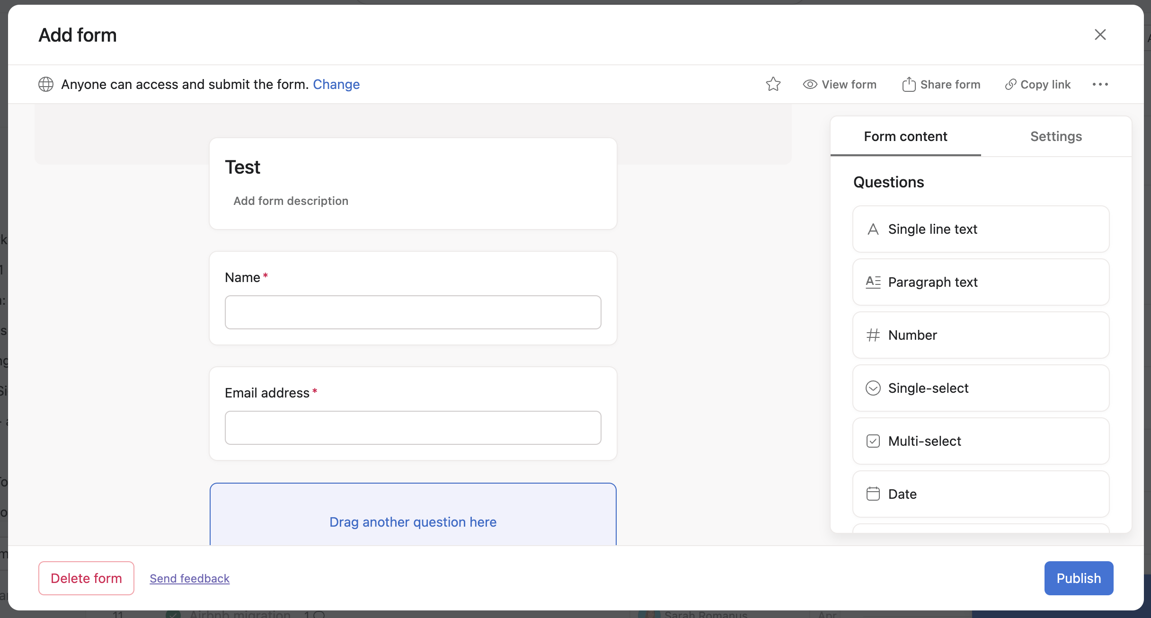Click the Add form description field
This screenshot has width=1151, height=618.
(x=291, y=201)
